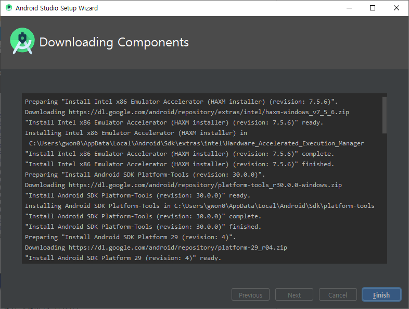Click the Cancel button
Screen dimensions: 409x309
click(x=338, y=294)
